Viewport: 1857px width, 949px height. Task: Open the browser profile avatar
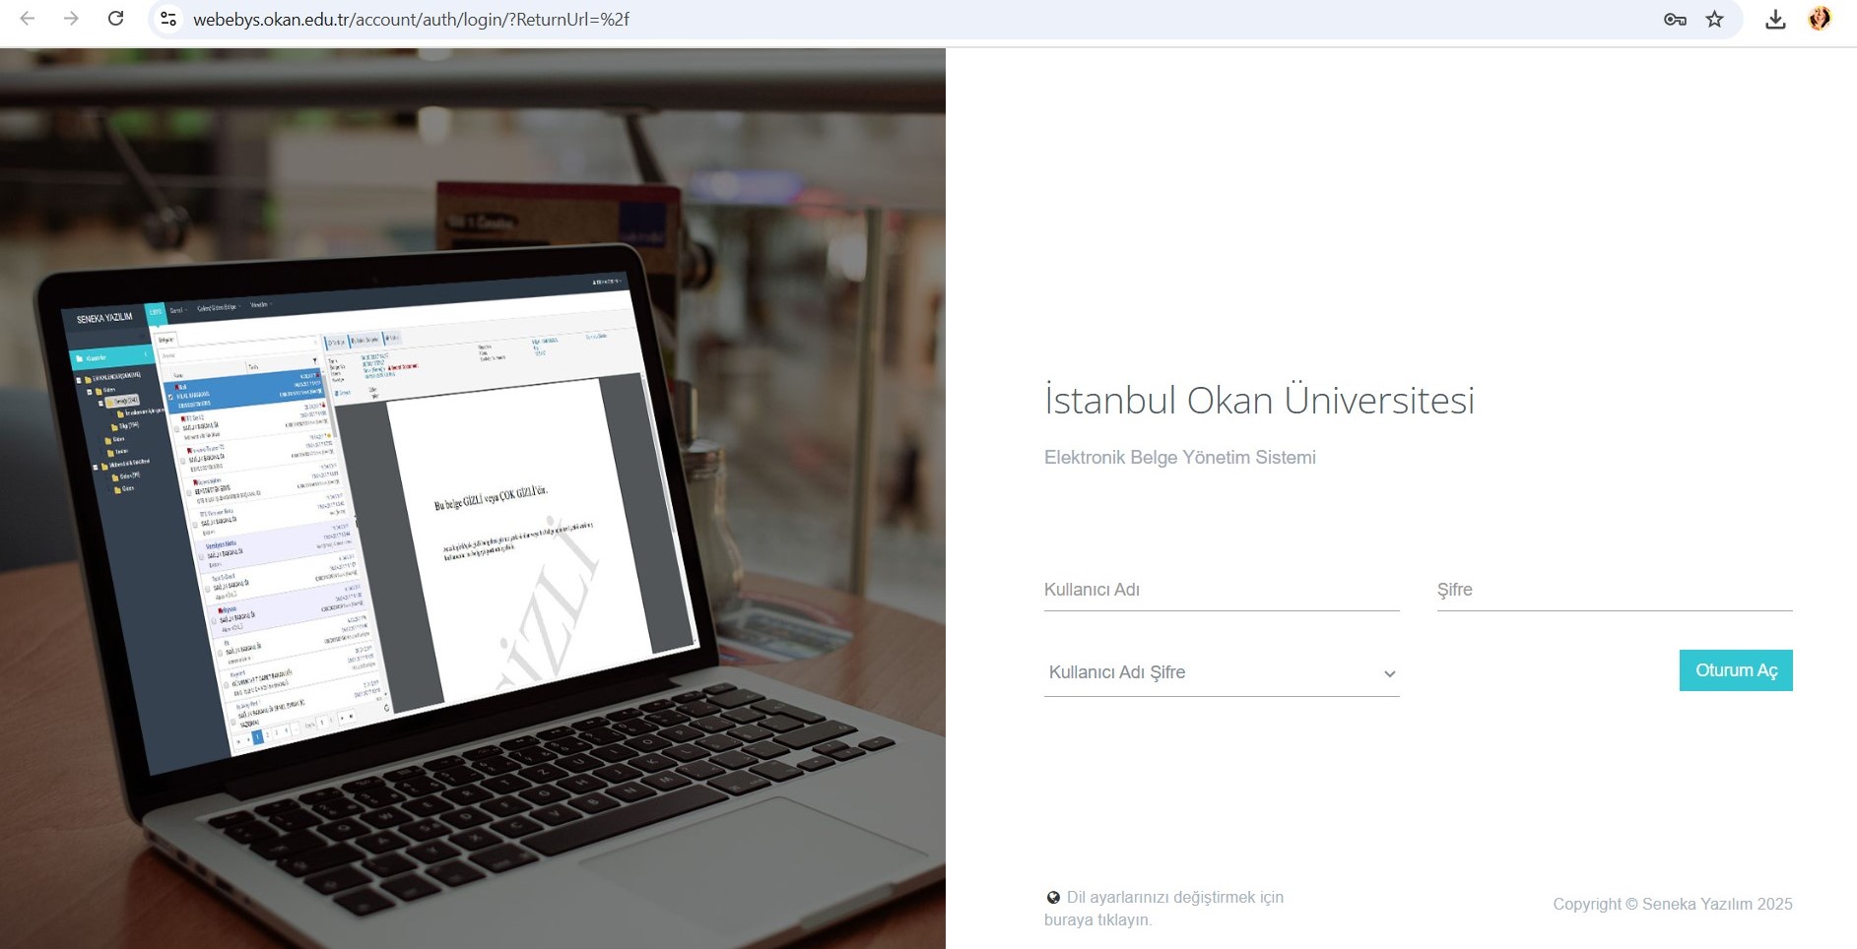click(x=1820, y=19)
